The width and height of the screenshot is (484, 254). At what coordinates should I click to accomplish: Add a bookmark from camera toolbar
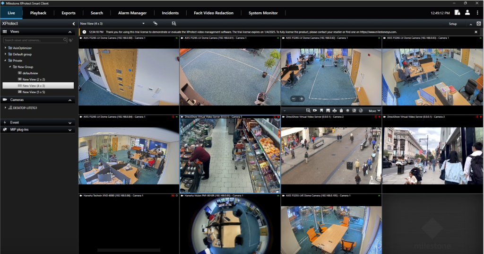click(x=321, y=111)
